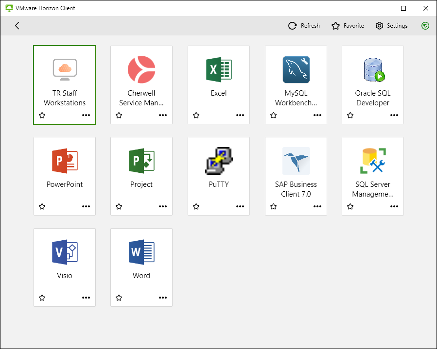
Task: Launch the PowerPoint application icon
Action: pos(65,161)
